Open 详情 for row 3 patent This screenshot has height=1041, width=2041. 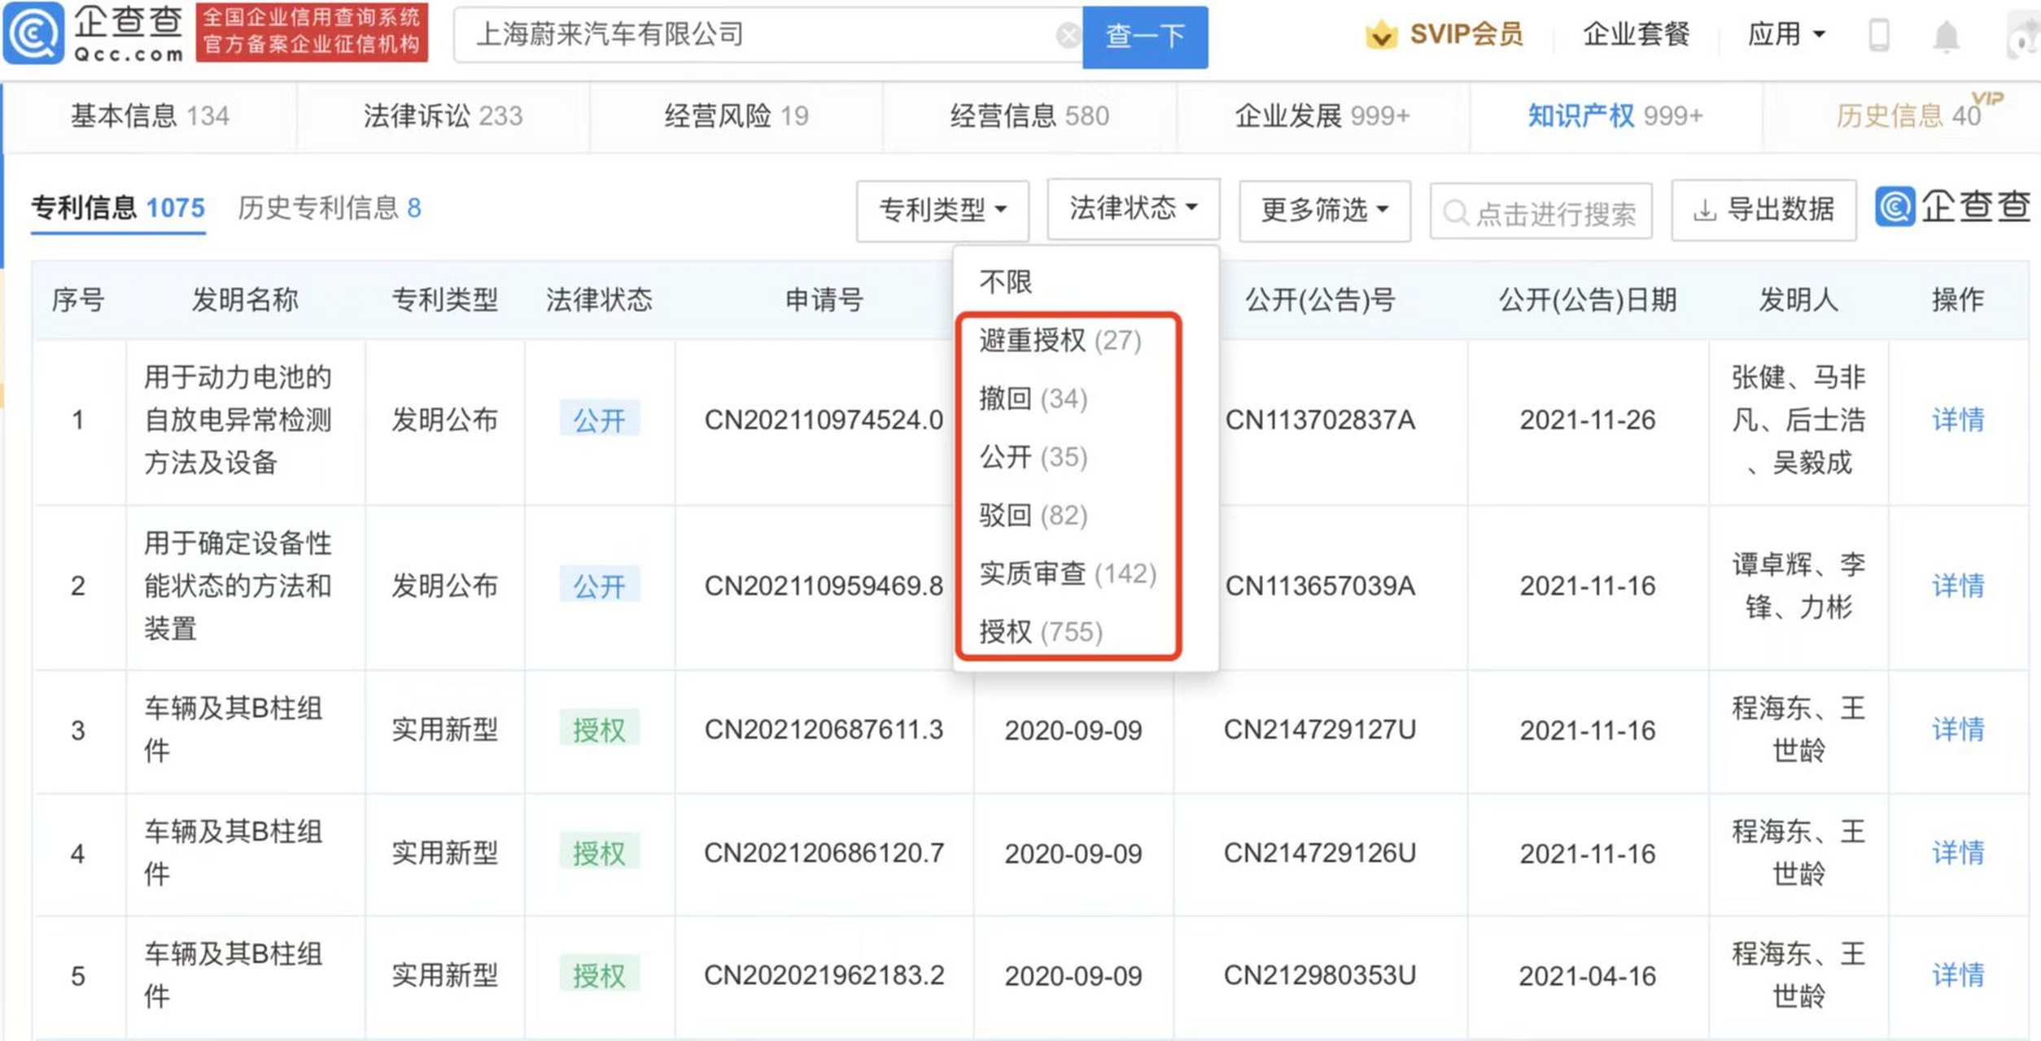tap(1958, 730)
